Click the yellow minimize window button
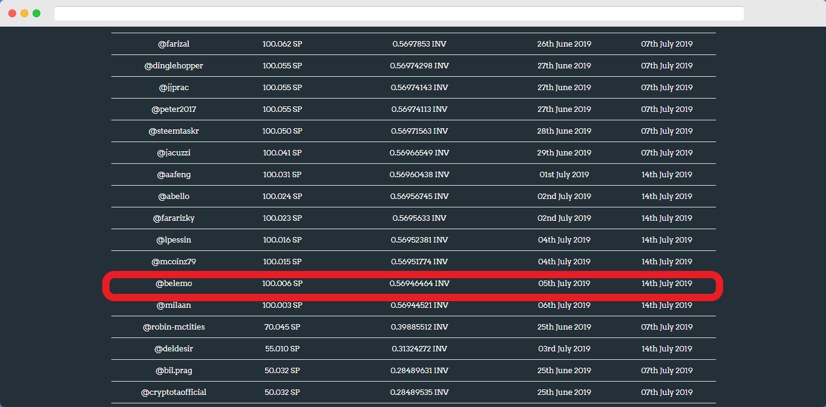826x407 pixels. [x=24, y=13]
